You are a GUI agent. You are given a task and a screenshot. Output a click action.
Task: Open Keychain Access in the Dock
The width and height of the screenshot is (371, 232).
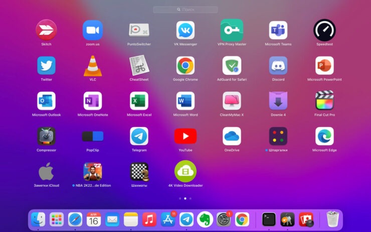[287, 219]
